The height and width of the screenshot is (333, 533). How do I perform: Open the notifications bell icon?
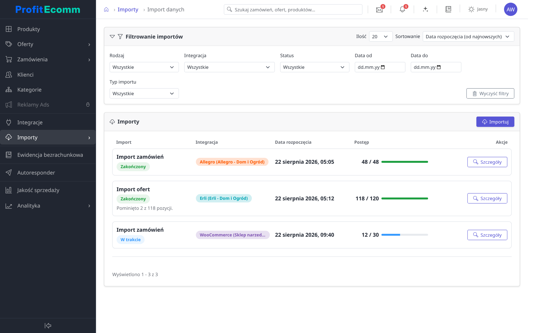click(x=402, y=9)
